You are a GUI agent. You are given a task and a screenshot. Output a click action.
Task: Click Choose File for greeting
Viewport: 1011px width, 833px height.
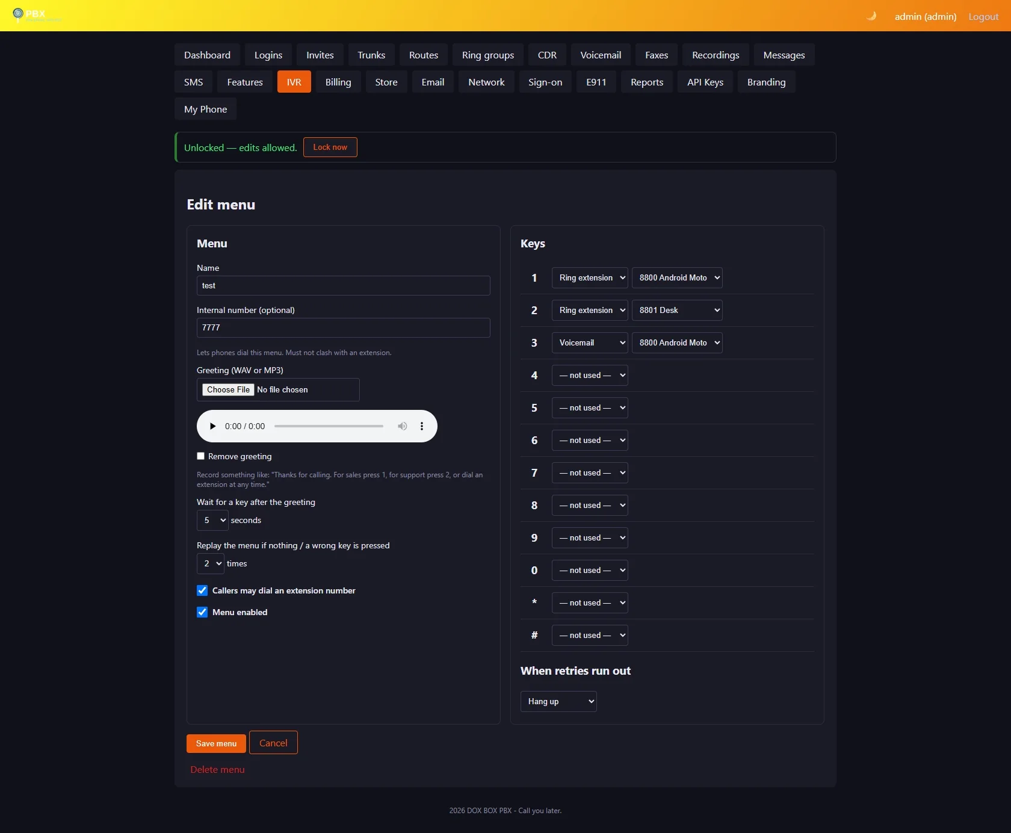click(x=228, y=389)
